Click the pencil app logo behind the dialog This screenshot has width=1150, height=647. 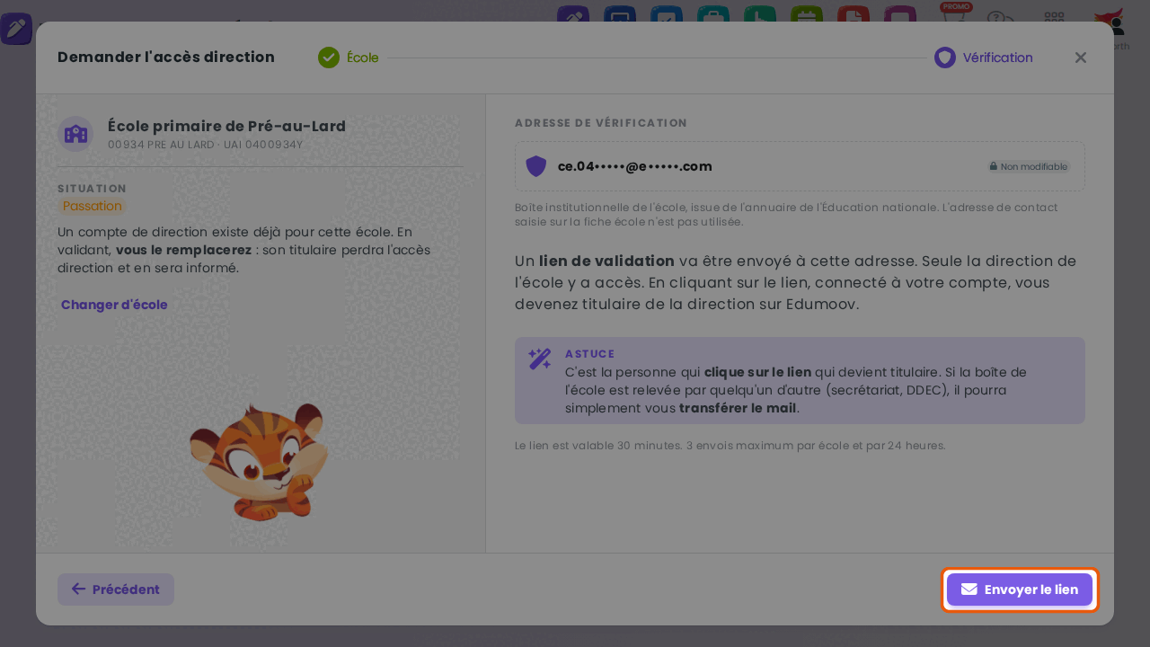(16, 29)
